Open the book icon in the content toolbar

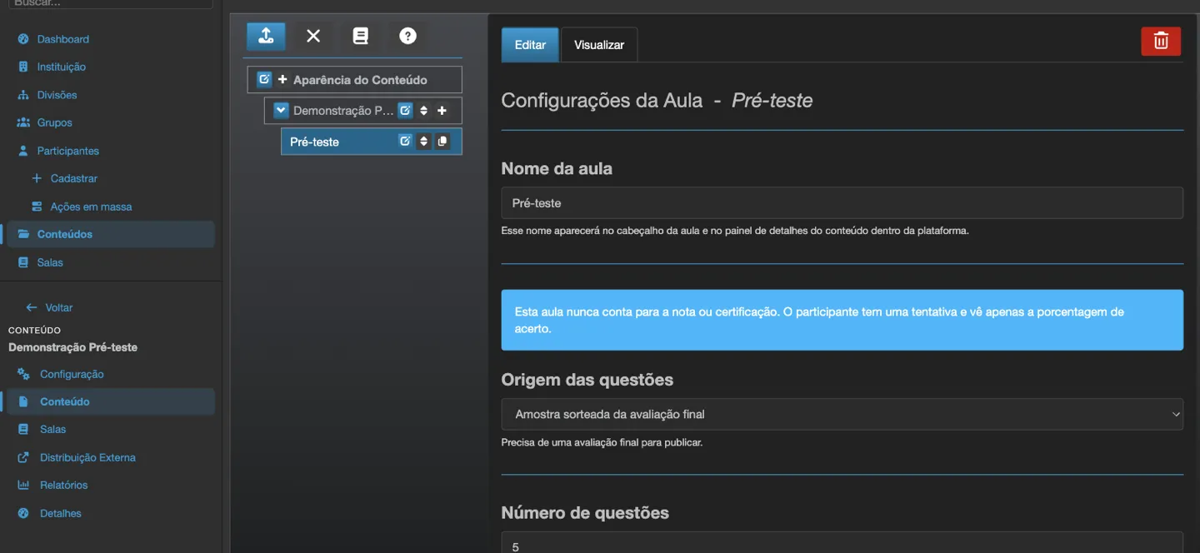(360, 36)
